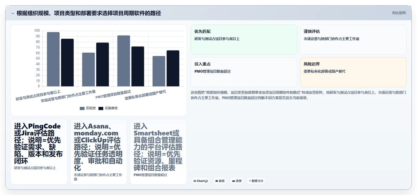Click the 匹配度 bar for 研发与测试占项目参与者以上
This screenshot has height=195, width=417.
point(53,59)
